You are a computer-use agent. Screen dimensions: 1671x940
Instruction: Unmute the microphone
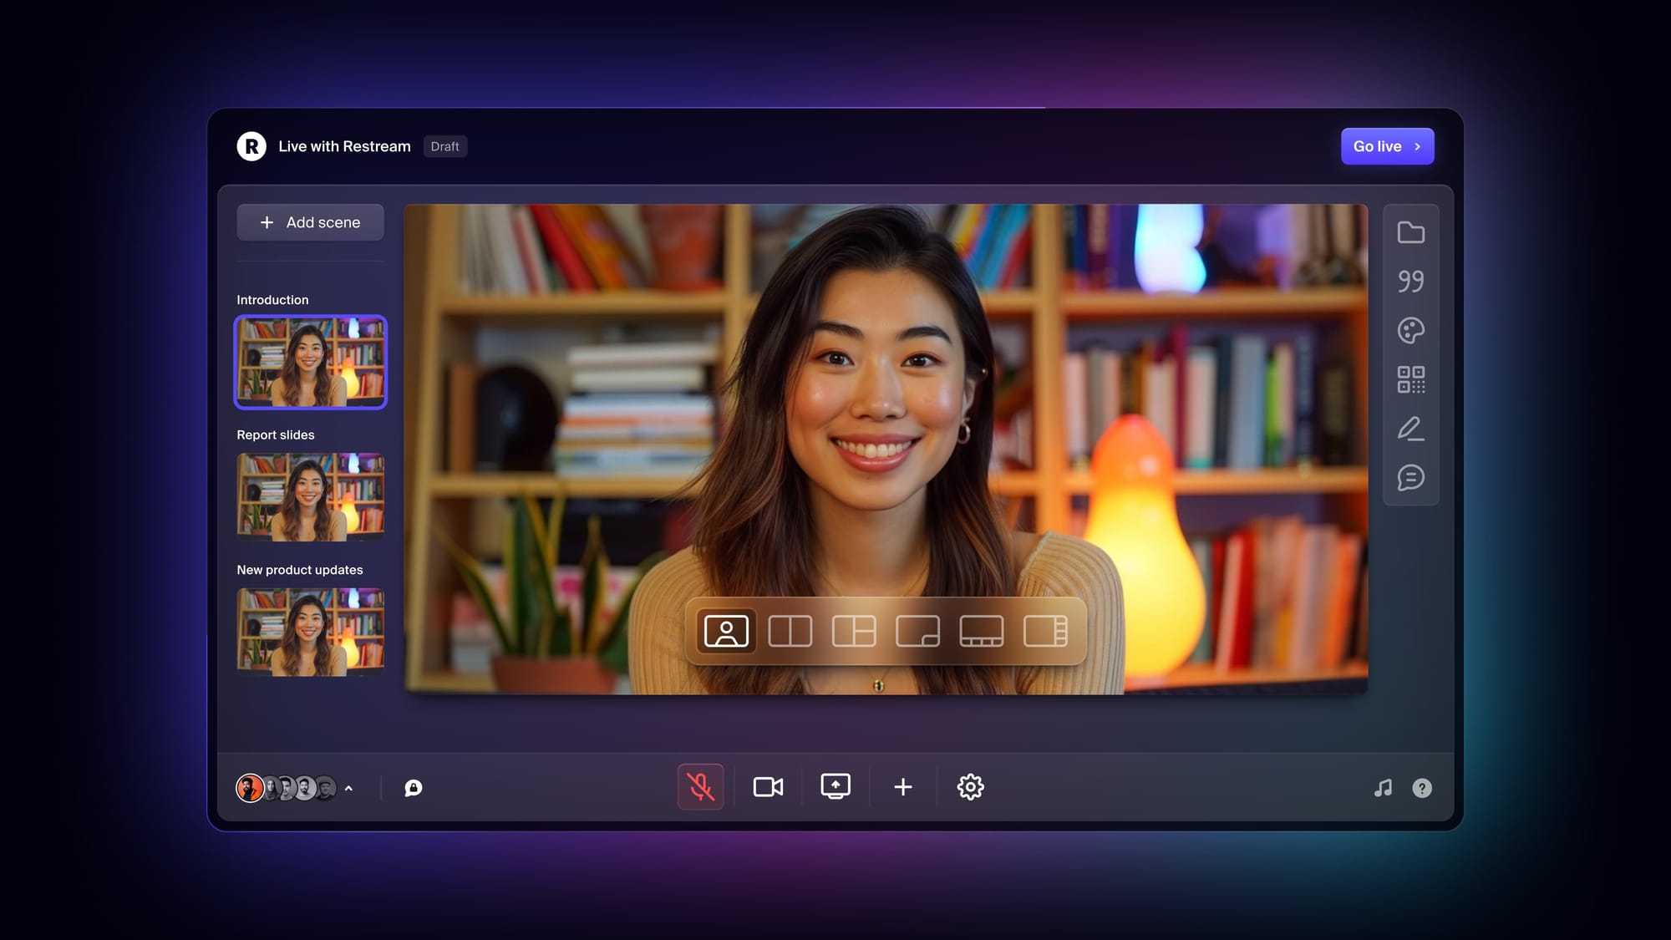[x=700, y=787]
